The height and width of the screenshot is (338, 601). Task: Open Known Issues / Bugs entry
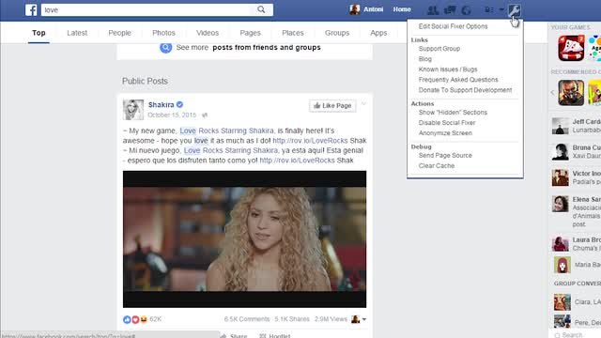448,69
